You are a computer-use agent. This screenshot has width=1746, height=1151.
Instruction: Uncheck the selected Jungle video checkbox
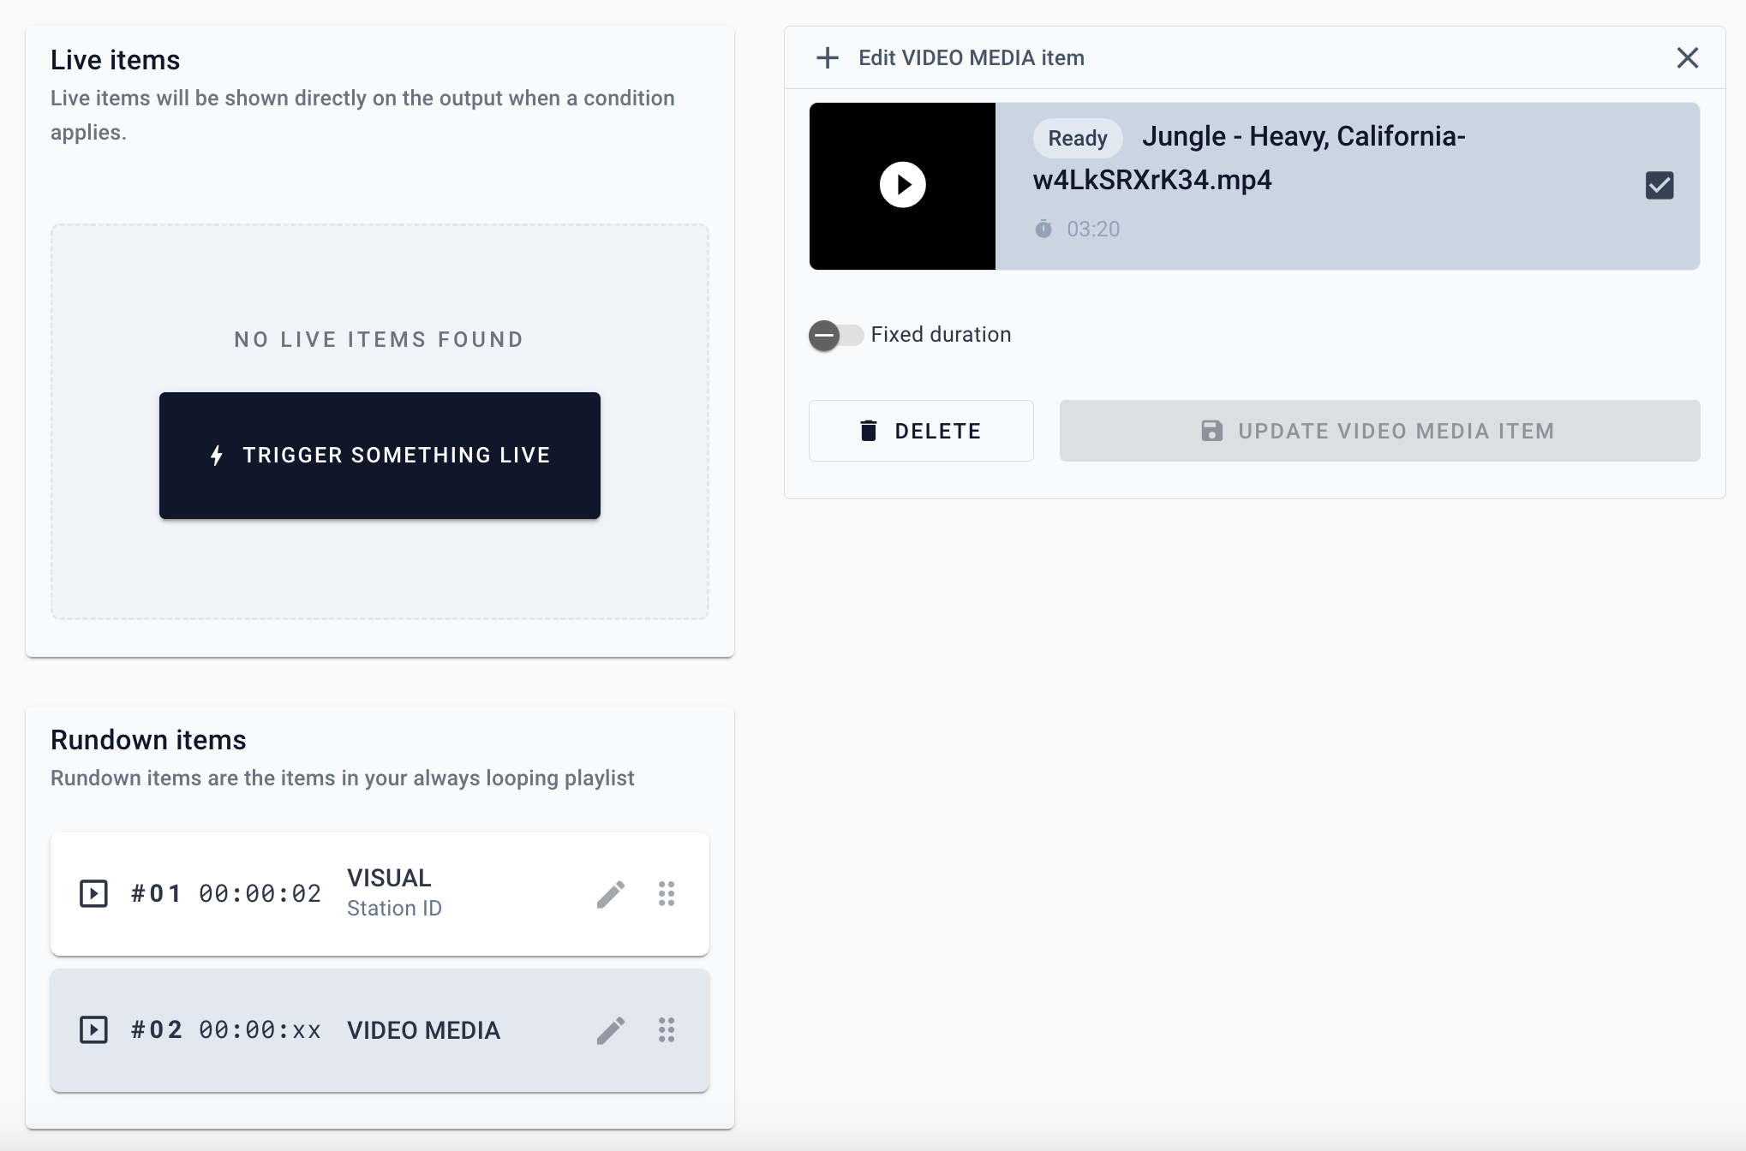click(1659, 185)
